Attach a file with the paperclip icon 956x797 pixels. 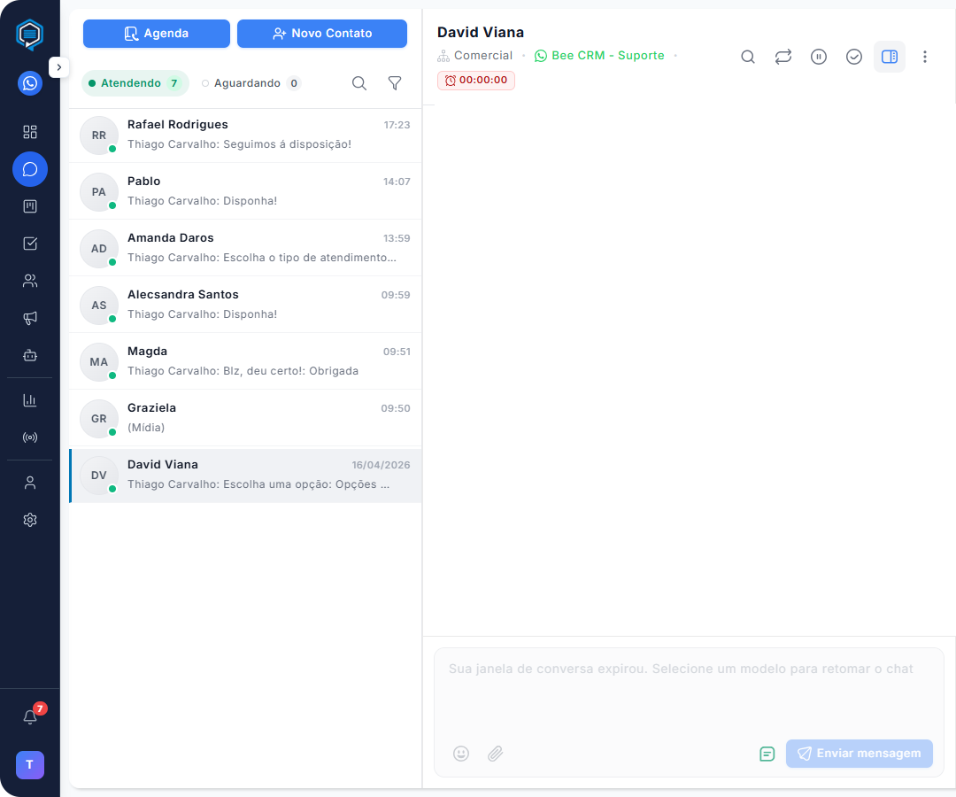[x=495, y=754]
